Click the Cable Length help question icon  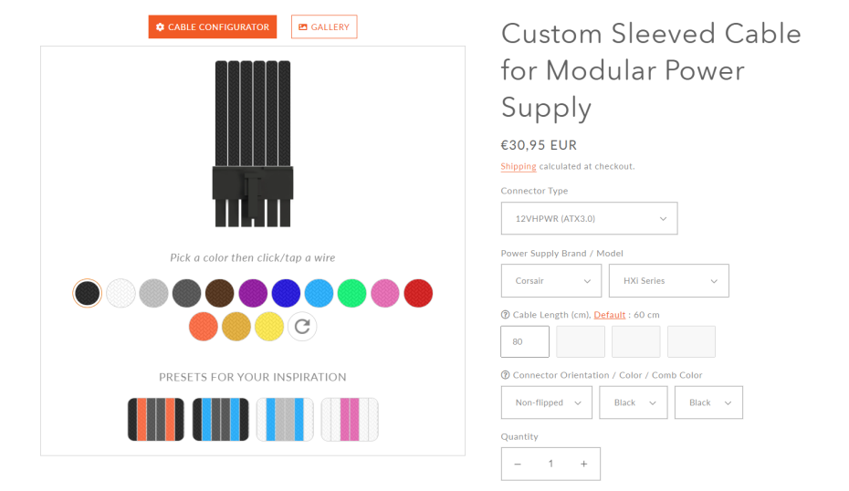[506, 315]
